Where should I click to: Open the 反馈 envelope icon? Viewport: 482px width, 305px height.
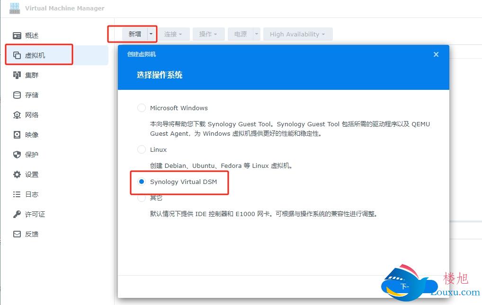17,234
